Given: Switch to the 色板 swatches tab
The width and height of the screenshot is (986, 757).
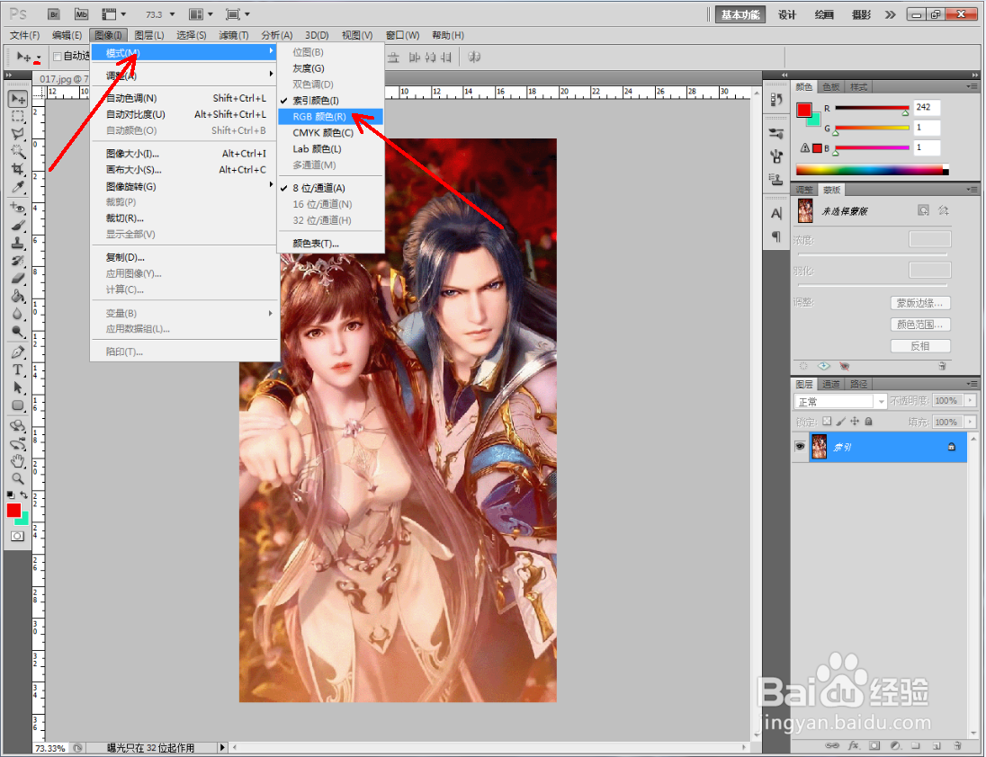Looking at the screenshot, I should (830, 86).
